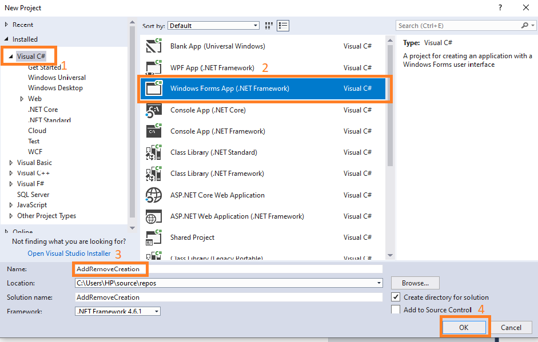Select .NET Standard category
Image resolution: width=538 pixels, height=342 pixels.
coord(49,120)
